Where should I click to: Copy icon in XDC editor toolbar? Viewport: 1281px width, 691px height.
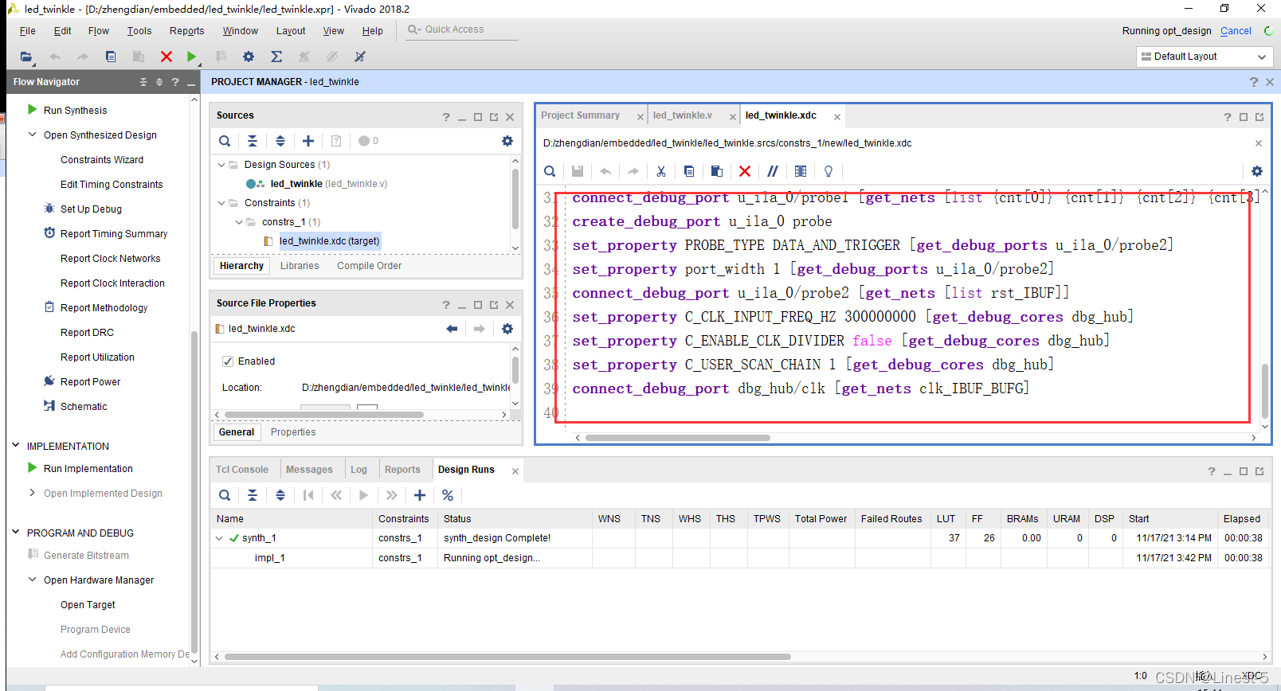pos(689,171)
